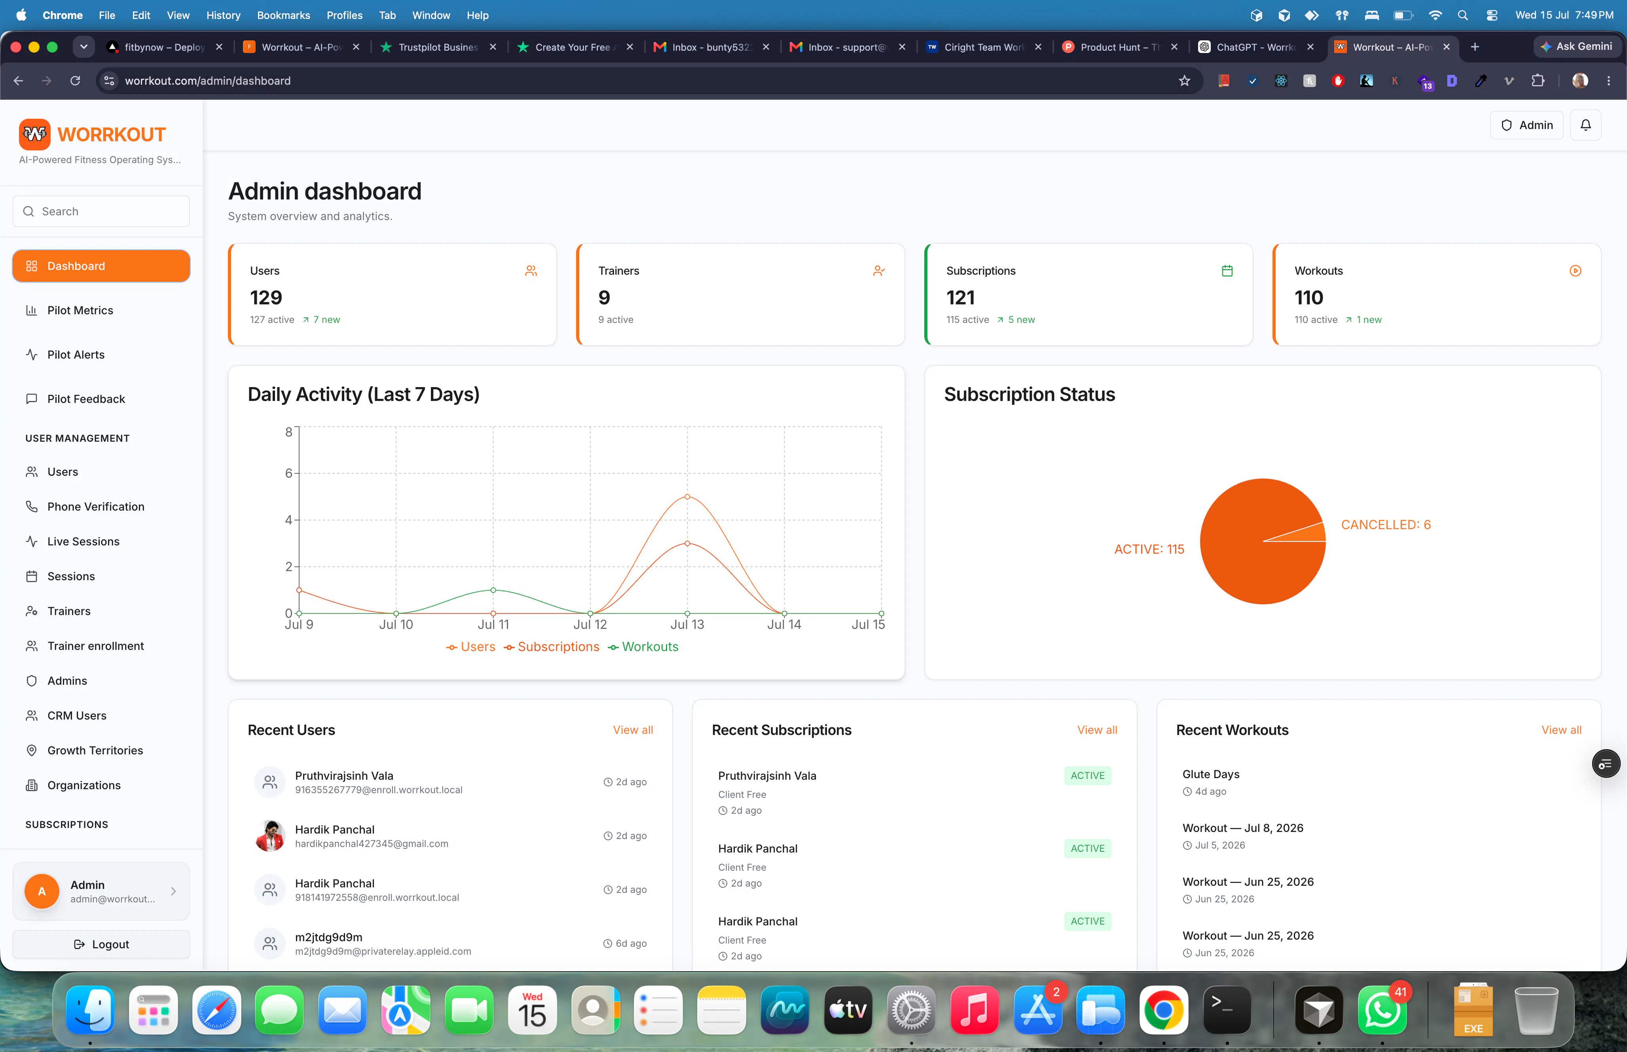This screenshot has height=1052, width=1627.
Task: Open Control Center in the menu bar
Action: [1492, 15]
